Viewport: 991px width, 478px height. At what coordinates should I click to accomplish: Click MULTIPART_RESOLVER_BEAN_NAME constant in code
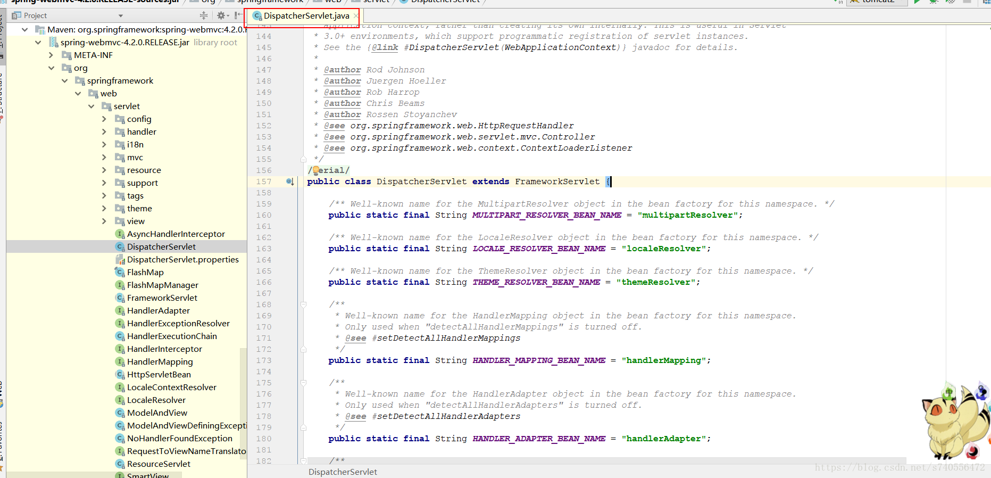click(547, 215)
